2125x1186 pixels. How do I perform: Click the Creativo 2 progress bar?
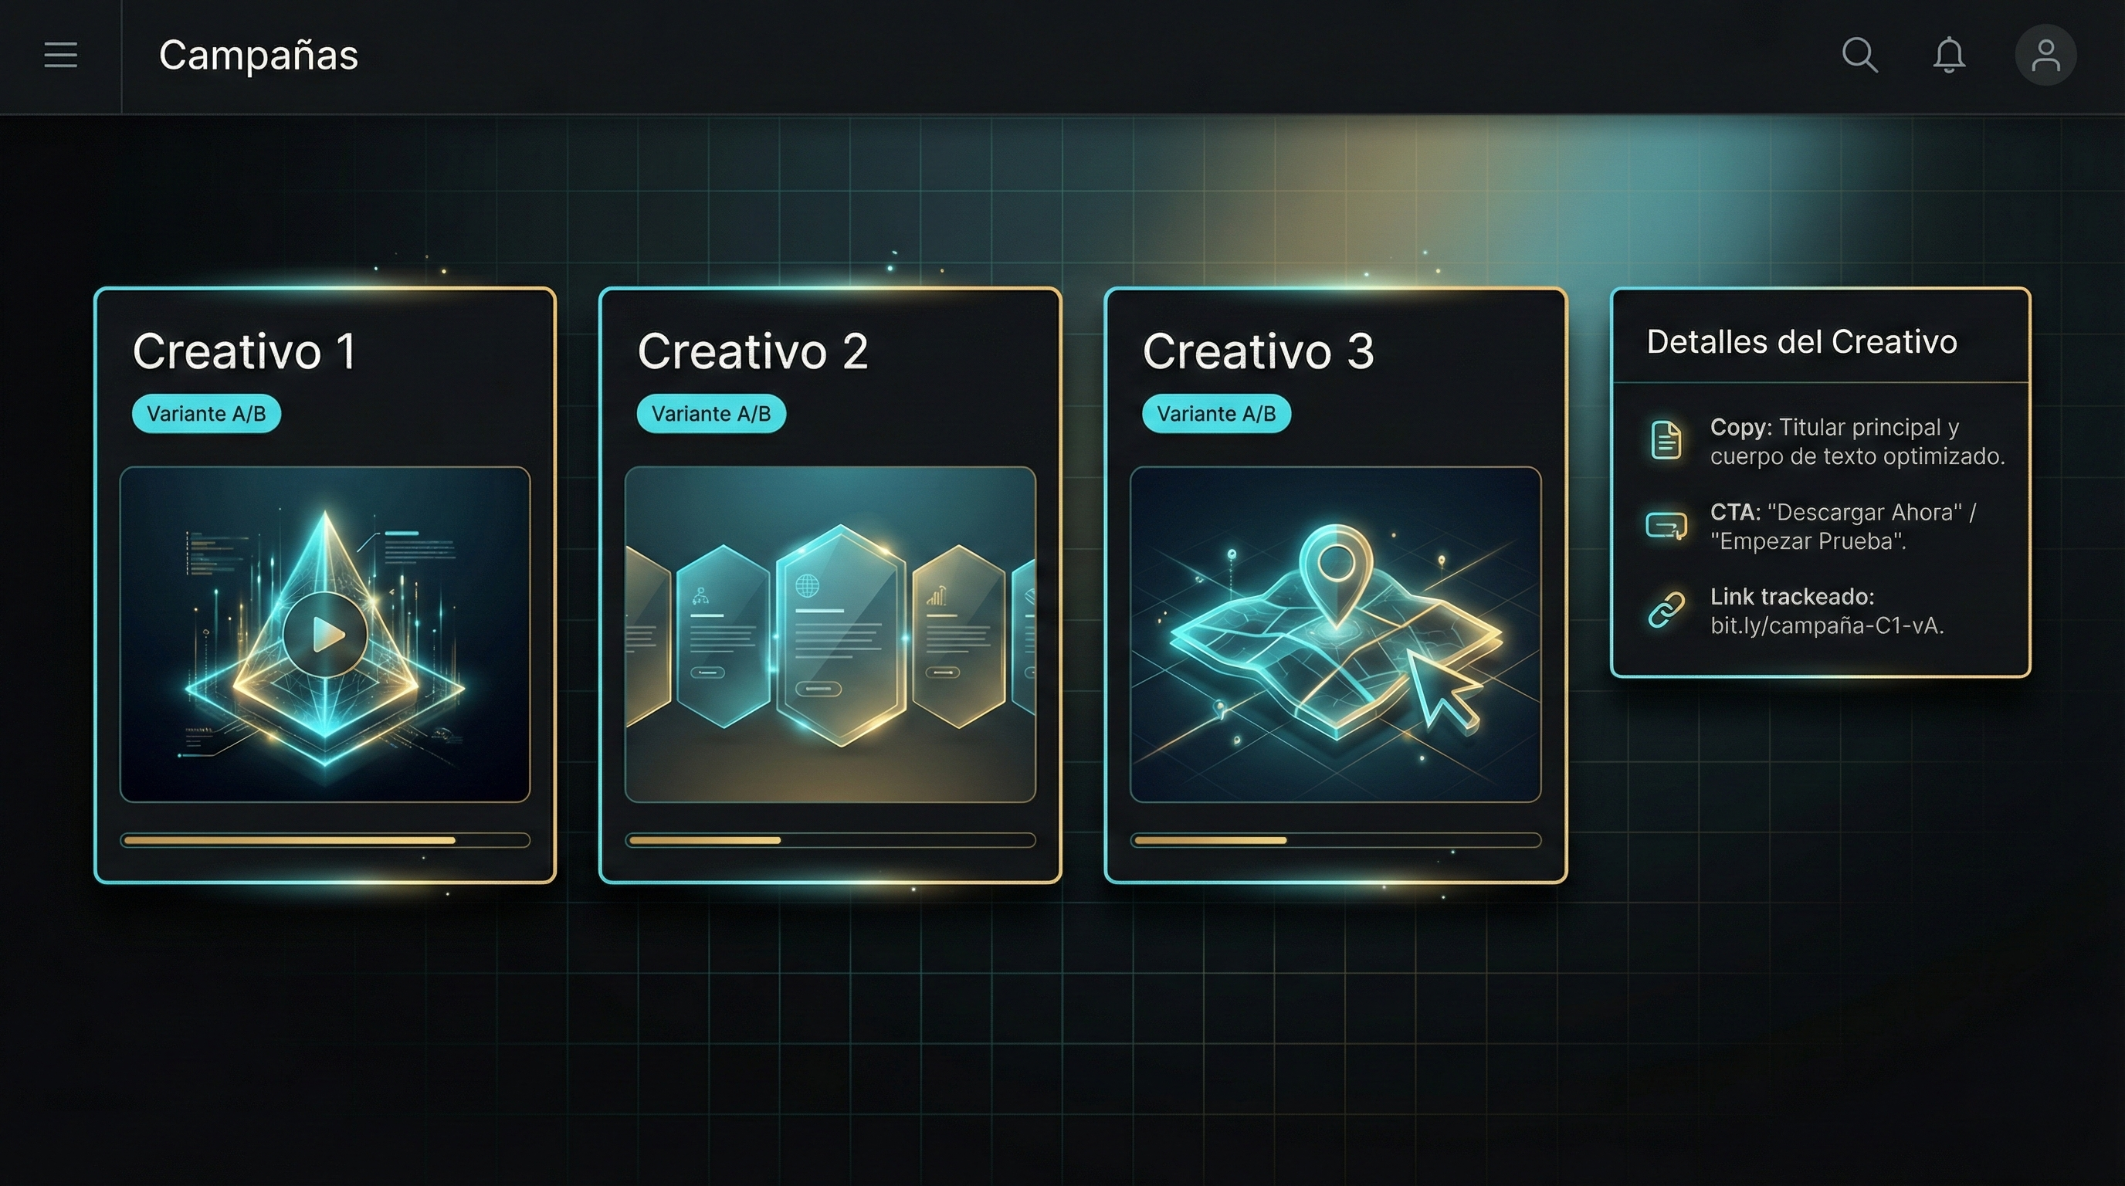[830, 840]
